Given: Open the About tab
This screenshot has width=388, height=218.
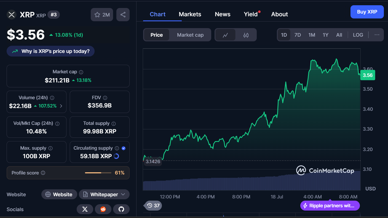Looking at the screenshot, I should click(280, 14).
